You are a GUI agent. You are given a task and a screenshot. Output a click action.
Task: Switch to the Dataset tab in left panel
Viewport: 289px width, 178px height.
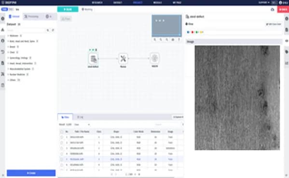[x=14, y=16]
